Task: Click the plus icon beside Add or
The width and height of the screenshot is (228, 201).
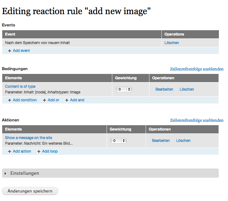Action: [x=45, y=100]
